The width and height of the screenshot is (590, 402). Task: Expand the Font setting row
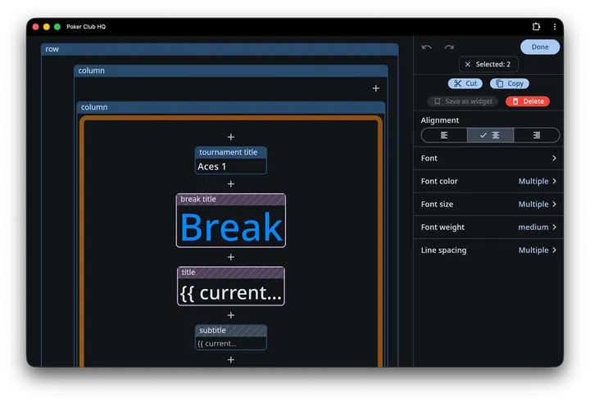coord(488,158)
